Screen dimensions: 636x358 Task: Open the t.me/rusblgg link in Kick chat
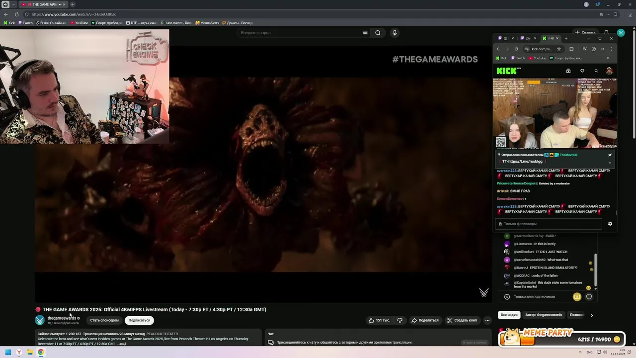(525, 161)
